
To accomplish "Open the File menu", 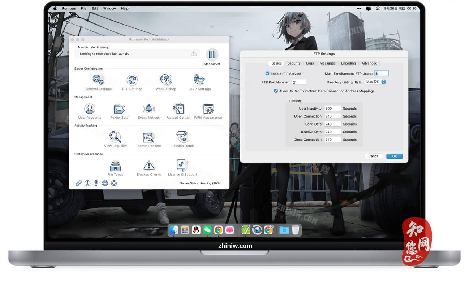I will (83, 8).
